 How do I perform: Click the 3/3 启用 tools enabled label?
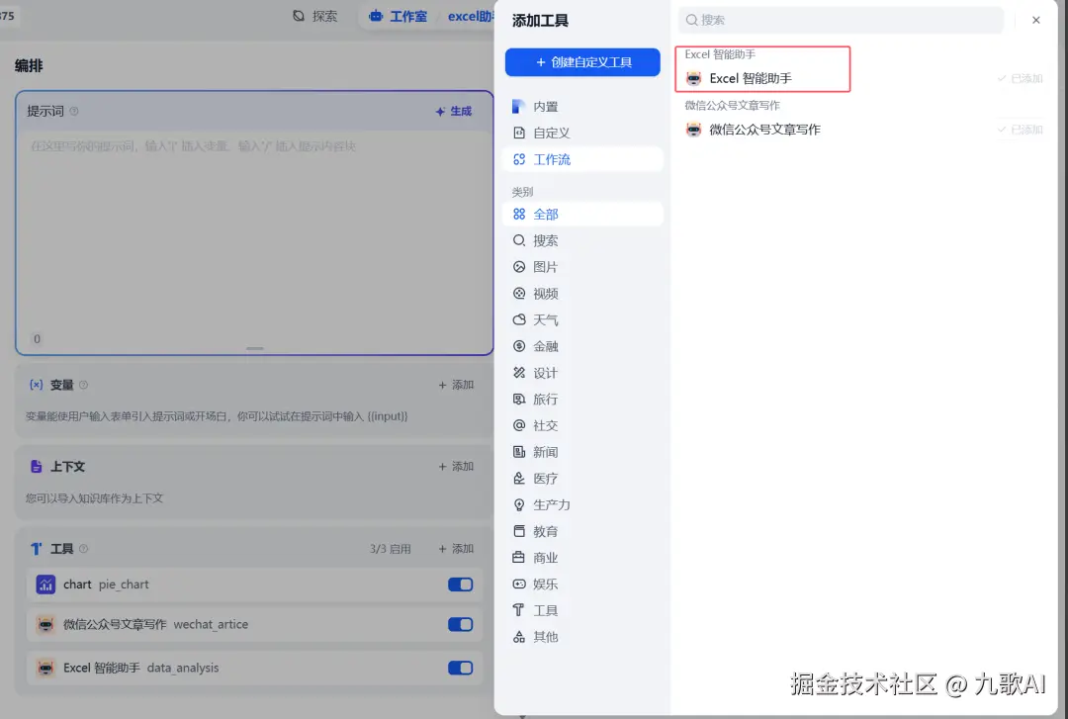coord(391,549)
